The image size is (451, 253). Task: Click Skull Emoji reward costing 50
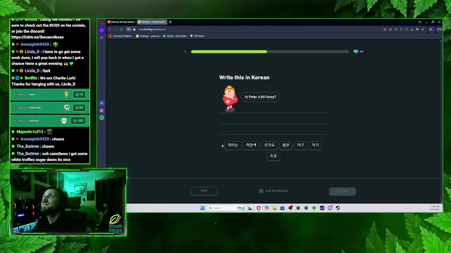50,108
